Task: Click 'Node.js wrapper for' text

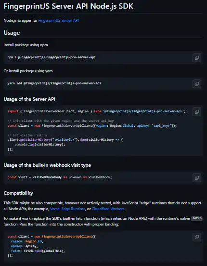Action: point(21,21)
